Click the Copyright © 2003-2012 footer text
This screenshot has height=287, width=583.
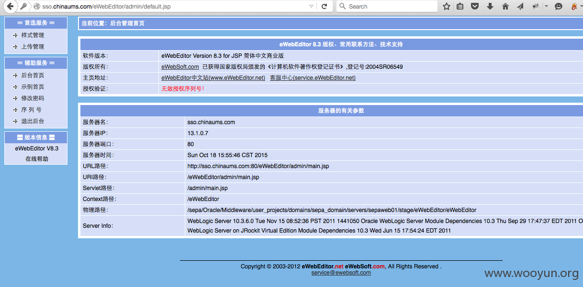(x=341, y=266)
